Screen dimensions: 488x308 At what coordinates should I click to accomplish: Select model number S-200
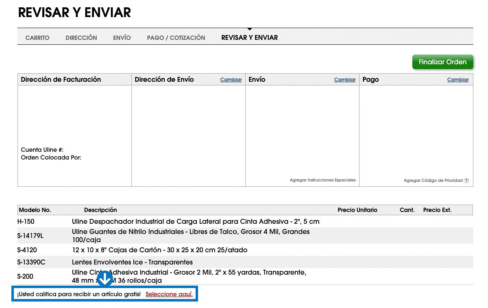pyautogui.click(x=25, y=277)
